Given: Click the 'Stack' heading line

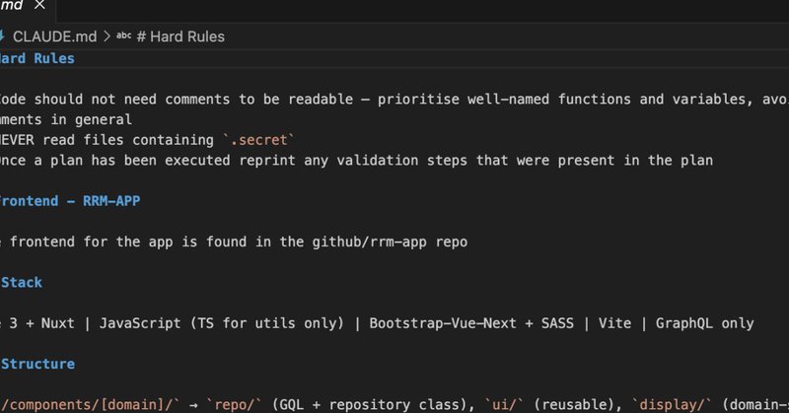Looking at the screenshot, I should tap(23, 282).
